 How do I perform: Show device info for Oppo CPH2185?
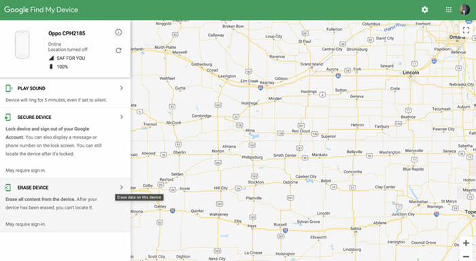coord(118,32)
